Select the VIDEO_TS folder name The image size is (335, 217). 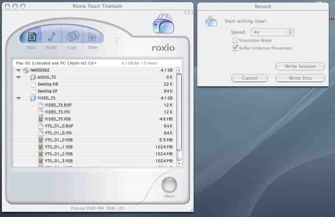click(46, 98)
